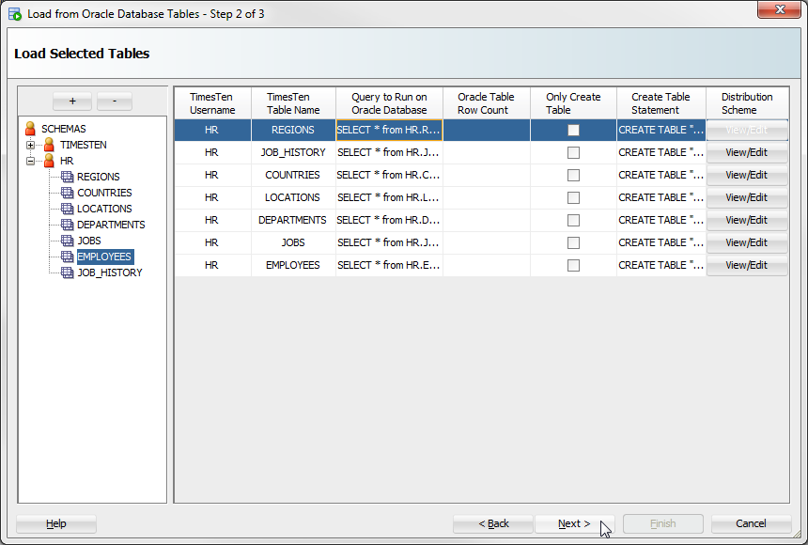Click the JOB_HISTORY table icon in tree
808x545 pixels.
click(68, 272)
